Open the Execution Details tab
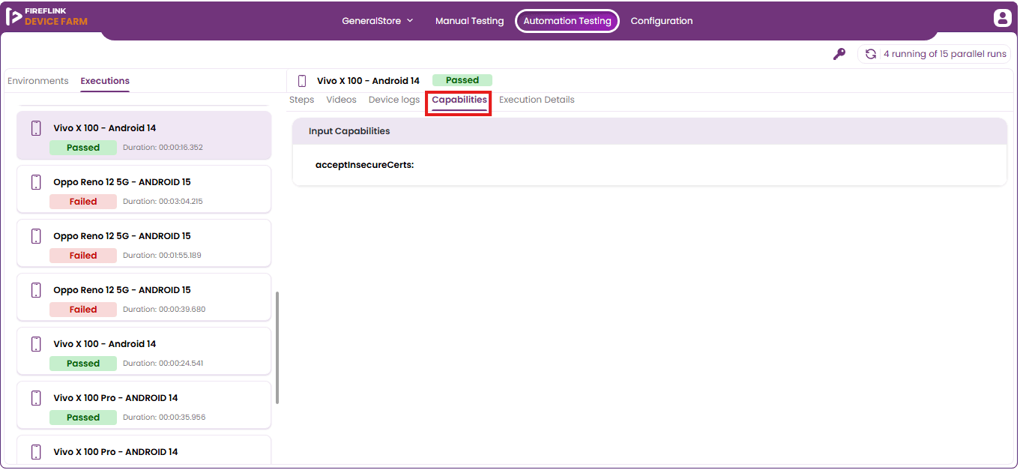This screenshot has width=1020, height=470. click(537, 100)
